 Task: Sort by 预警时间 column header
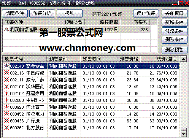point(99,59)
